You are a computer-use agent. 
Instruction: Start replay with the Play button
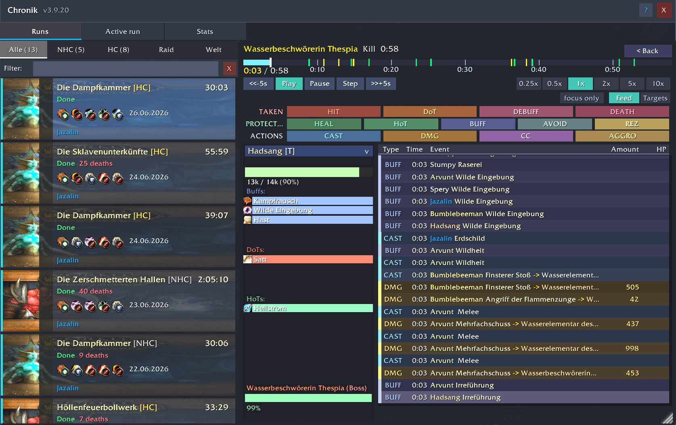[289, 83]
